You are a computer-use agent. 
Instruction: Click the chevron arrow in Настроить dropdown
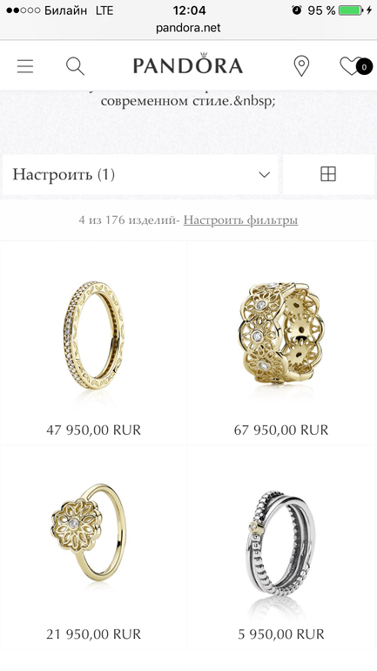[264, 174]
